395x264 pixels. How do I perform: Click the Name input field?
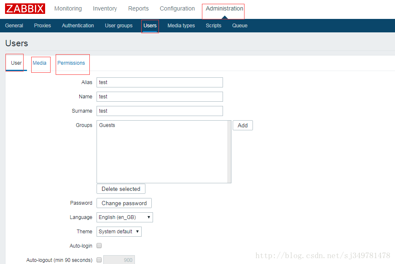coord(160,97)
